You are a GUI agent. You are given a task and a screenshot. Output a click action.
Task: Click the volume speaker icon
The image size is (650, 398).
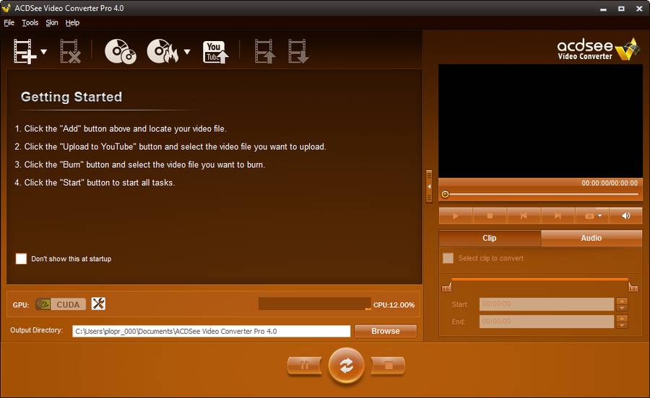point(626,216)
